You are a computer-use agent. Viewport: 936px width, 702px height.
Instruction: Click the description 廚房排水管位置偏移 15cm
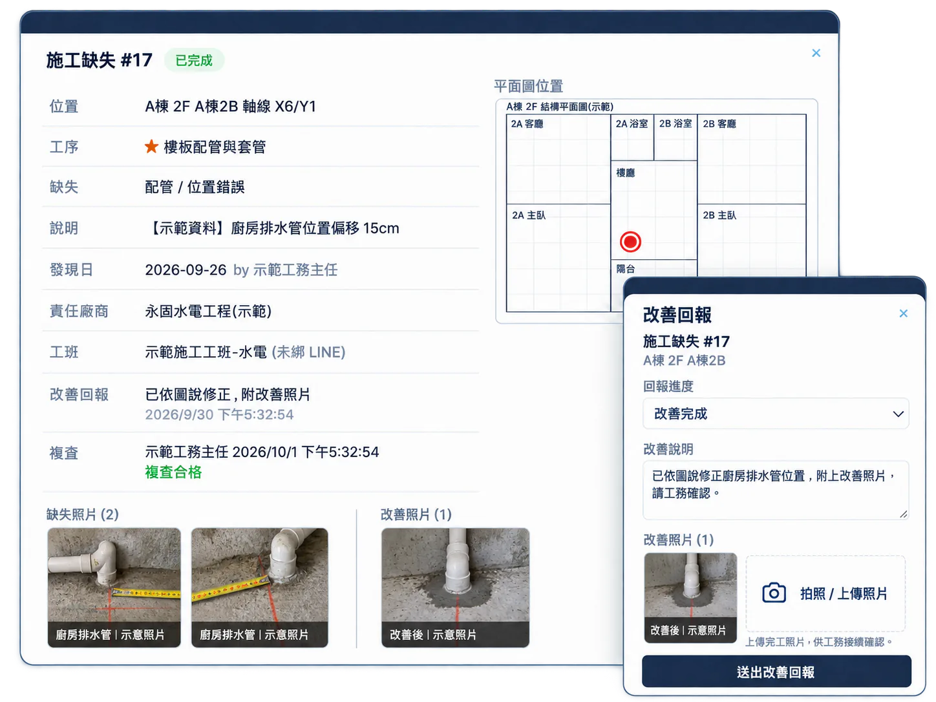[315, 228]
